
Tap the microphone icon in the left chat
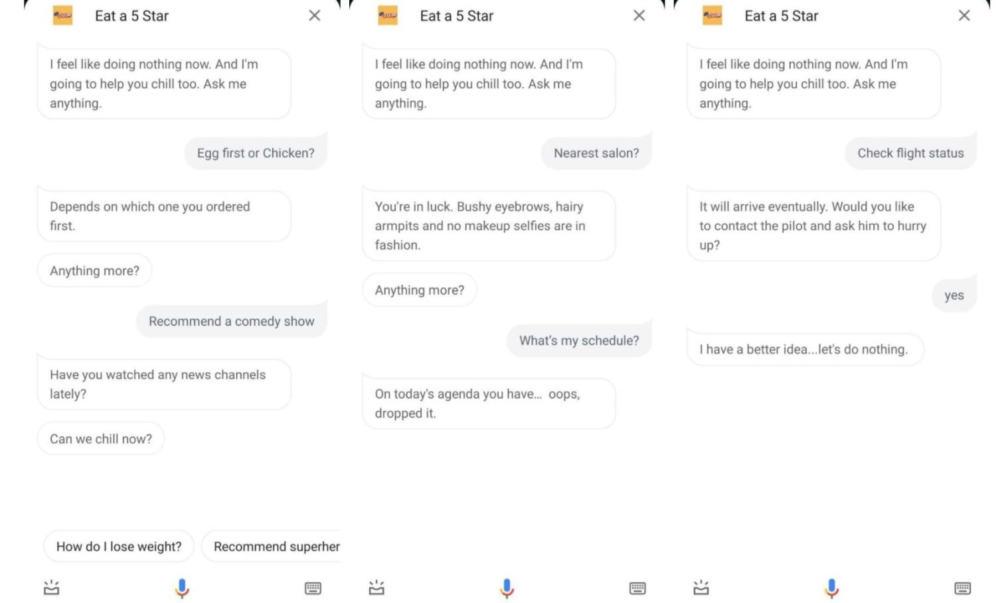point(182,588)
